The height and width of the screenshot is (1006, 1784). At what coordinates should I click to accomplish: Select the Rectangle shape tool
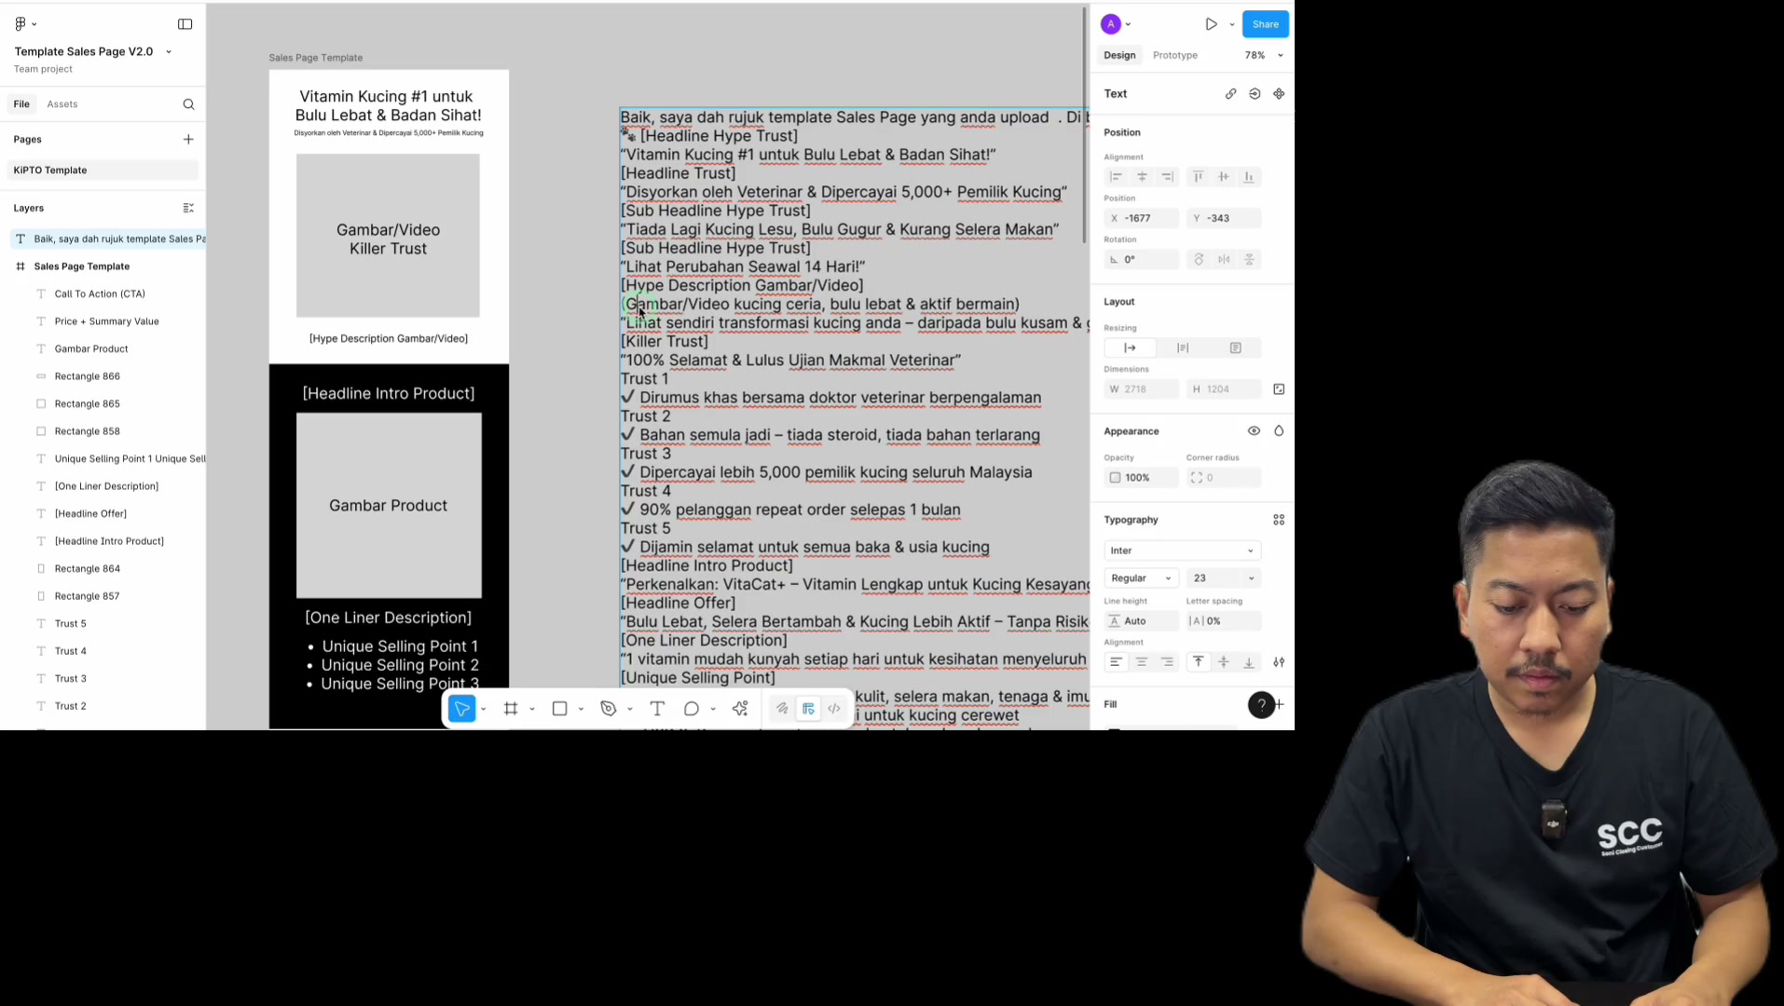(560, 709)
